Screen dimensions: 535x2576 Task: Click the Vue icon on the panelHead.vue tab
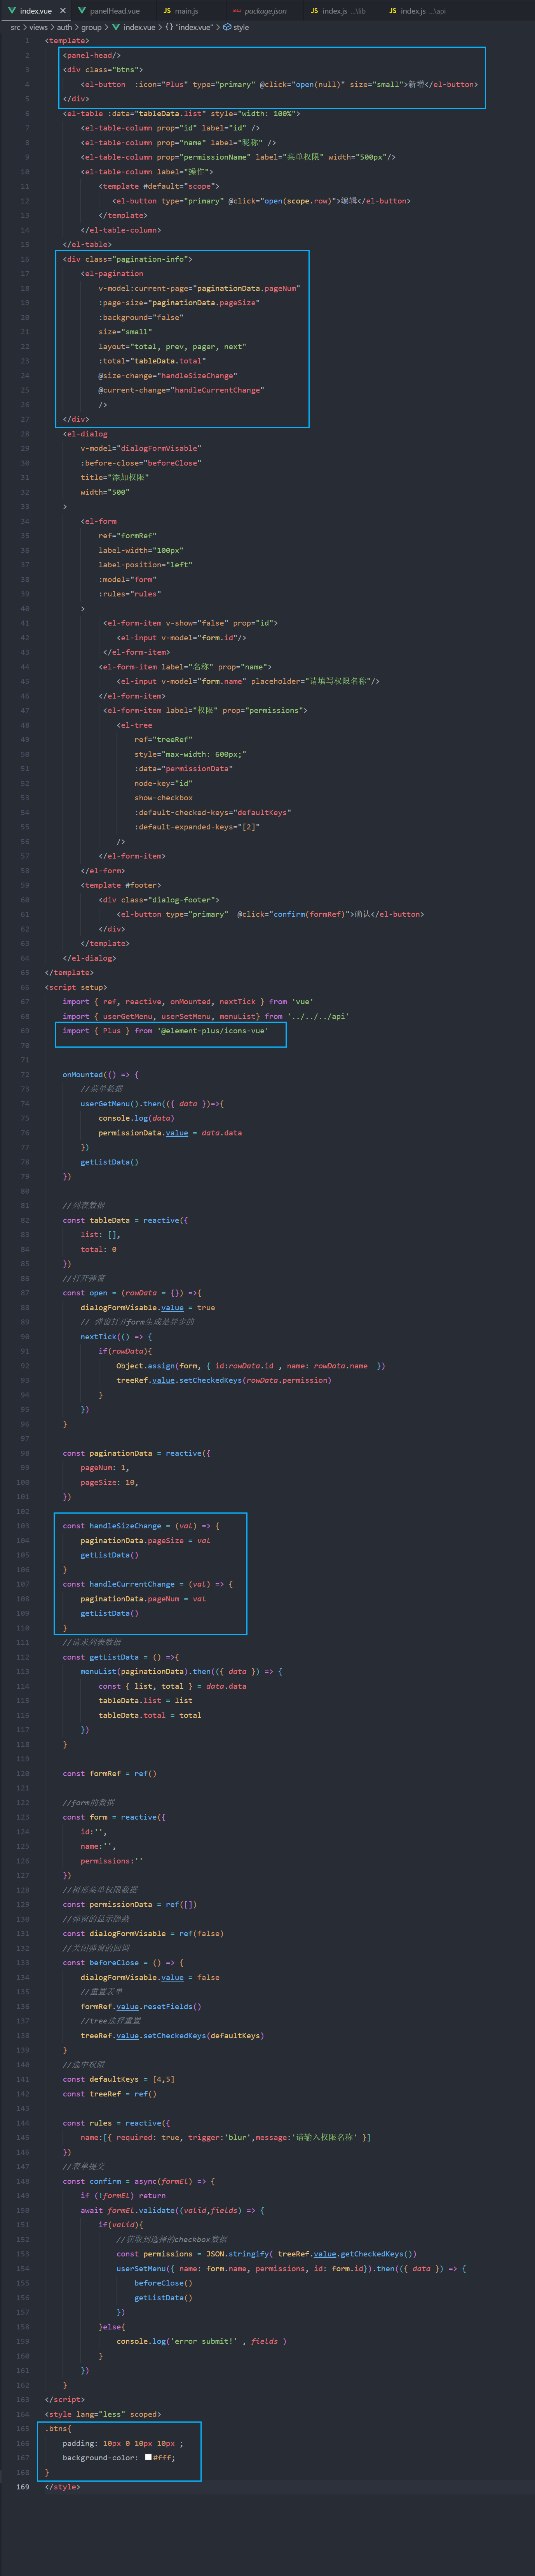pyautogui.click(x=82, y=11)
